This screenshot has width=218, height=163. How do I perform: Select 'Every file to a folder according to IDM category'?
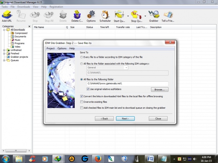pos(82,57)
